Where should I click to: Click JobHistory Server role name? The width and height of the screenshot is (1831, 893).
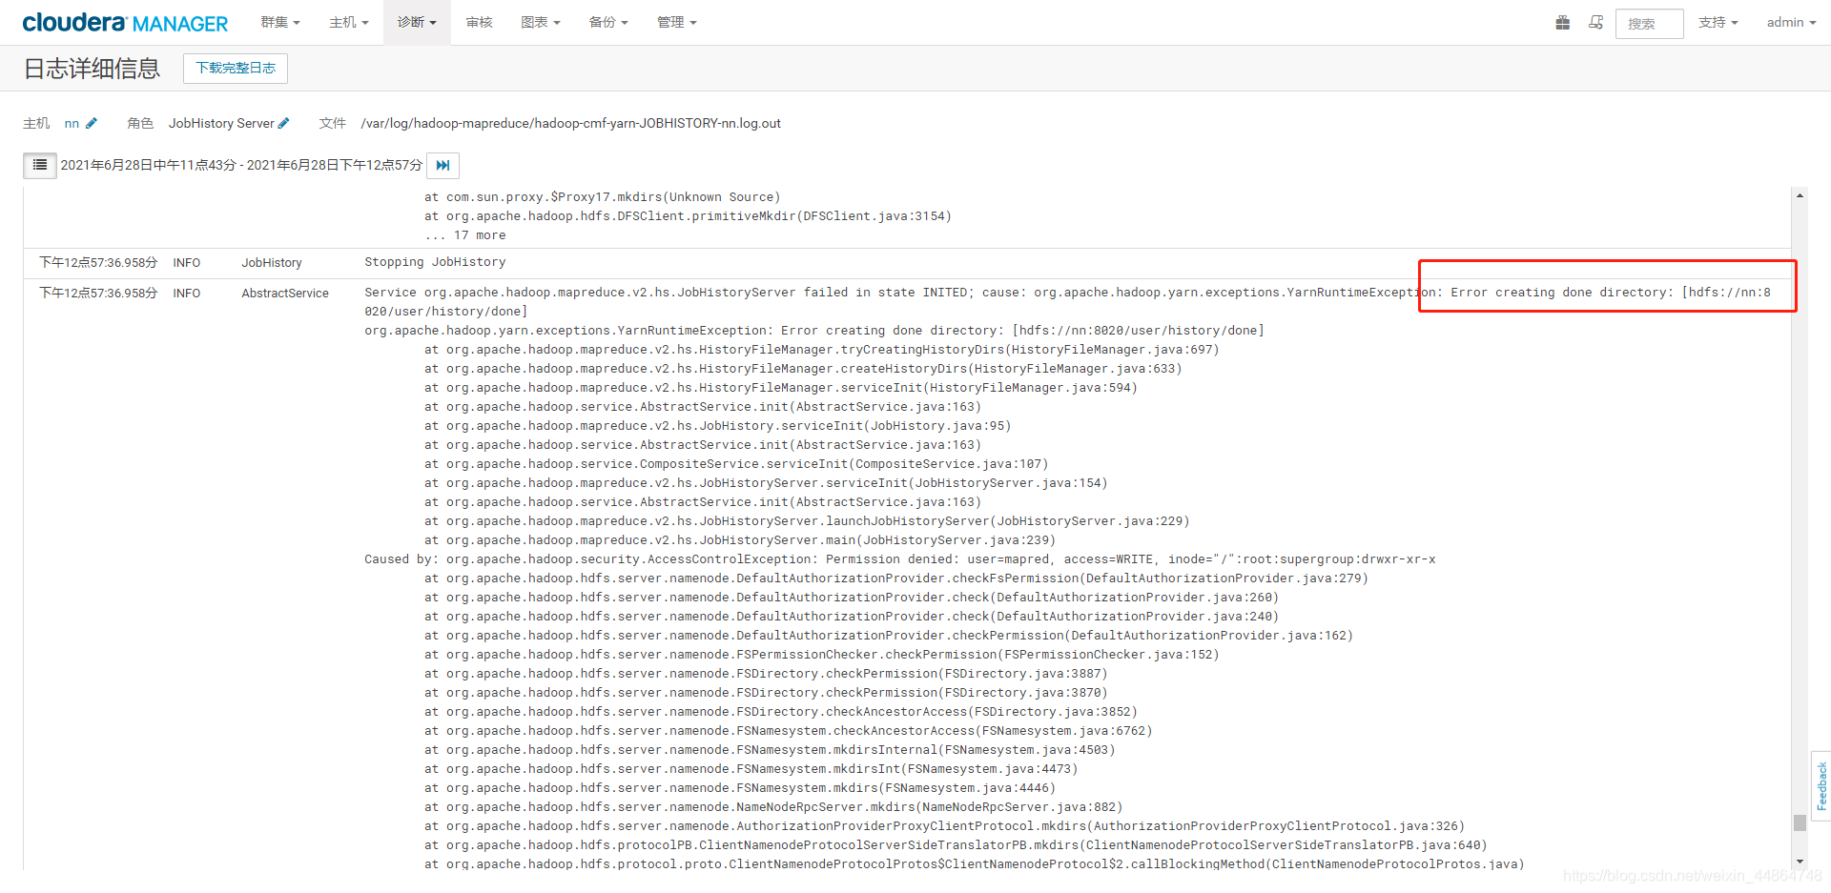(x=221, y=123)
